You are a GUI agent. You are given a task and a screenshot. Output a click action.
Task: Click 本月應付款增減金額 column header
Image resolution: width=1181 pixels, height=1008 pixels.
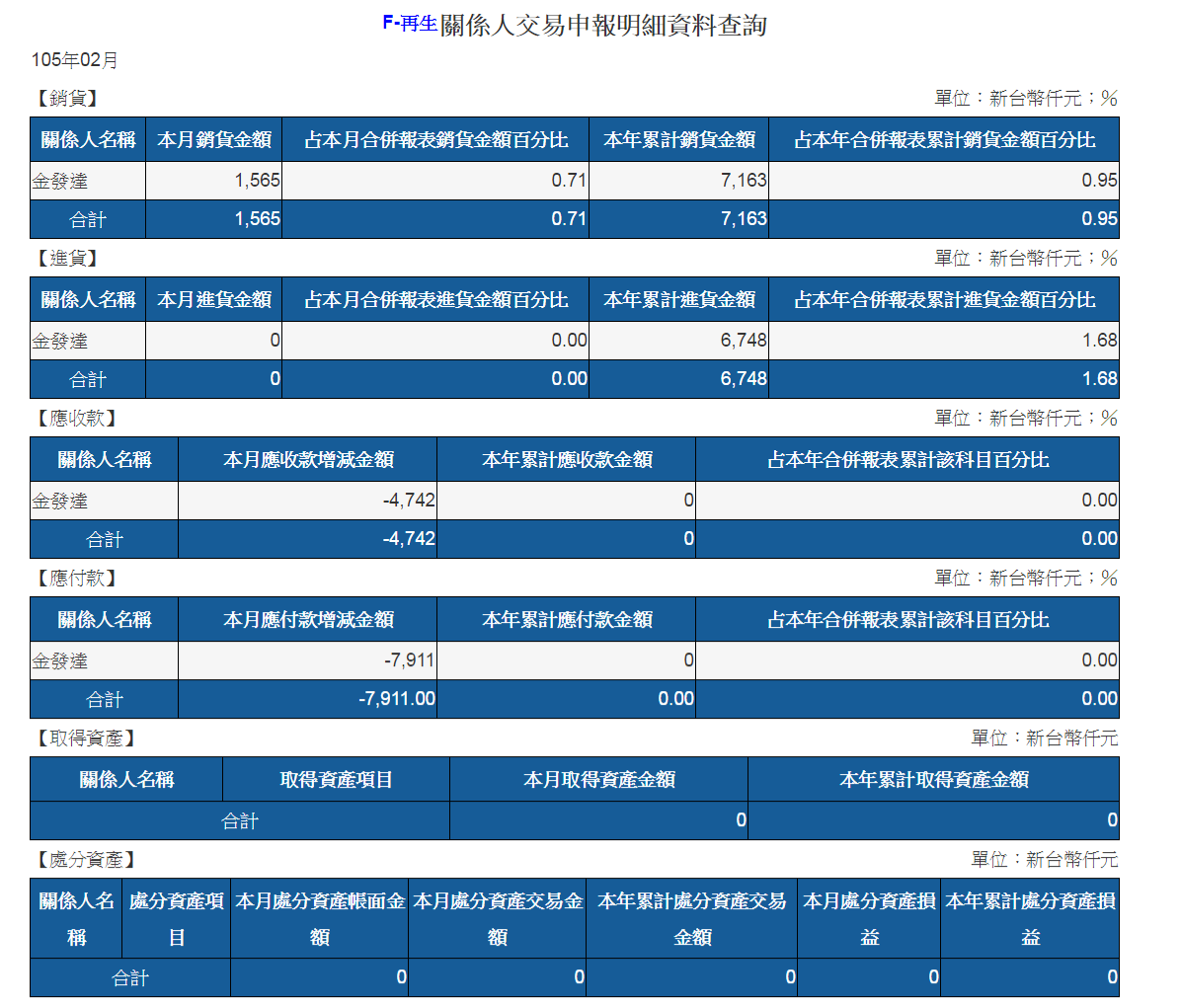tap(308, 620)
